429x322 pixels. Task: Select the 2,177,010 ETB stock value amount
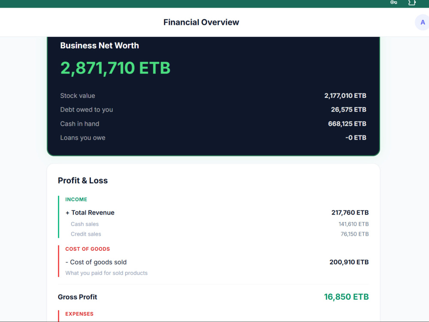pyautogui.click(x=345, y=96)
